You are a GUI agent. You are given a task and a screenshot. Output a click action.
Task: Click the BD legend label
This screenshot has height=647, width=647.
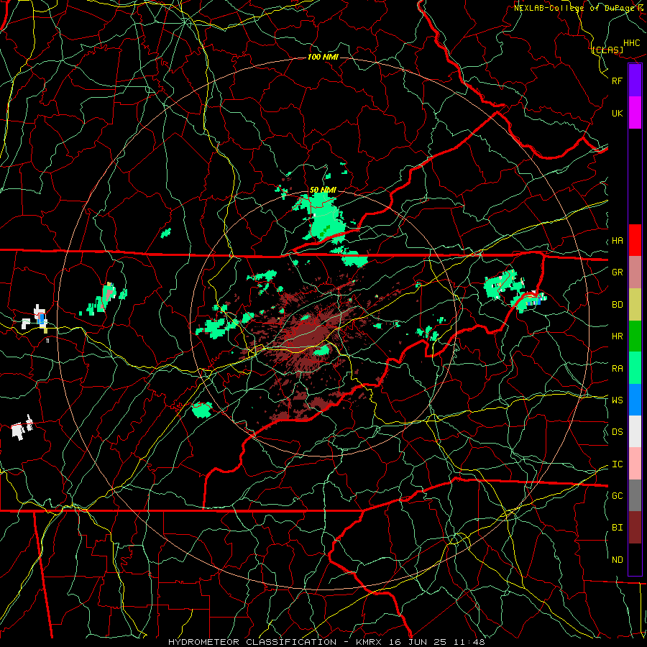tap(617, 305)
